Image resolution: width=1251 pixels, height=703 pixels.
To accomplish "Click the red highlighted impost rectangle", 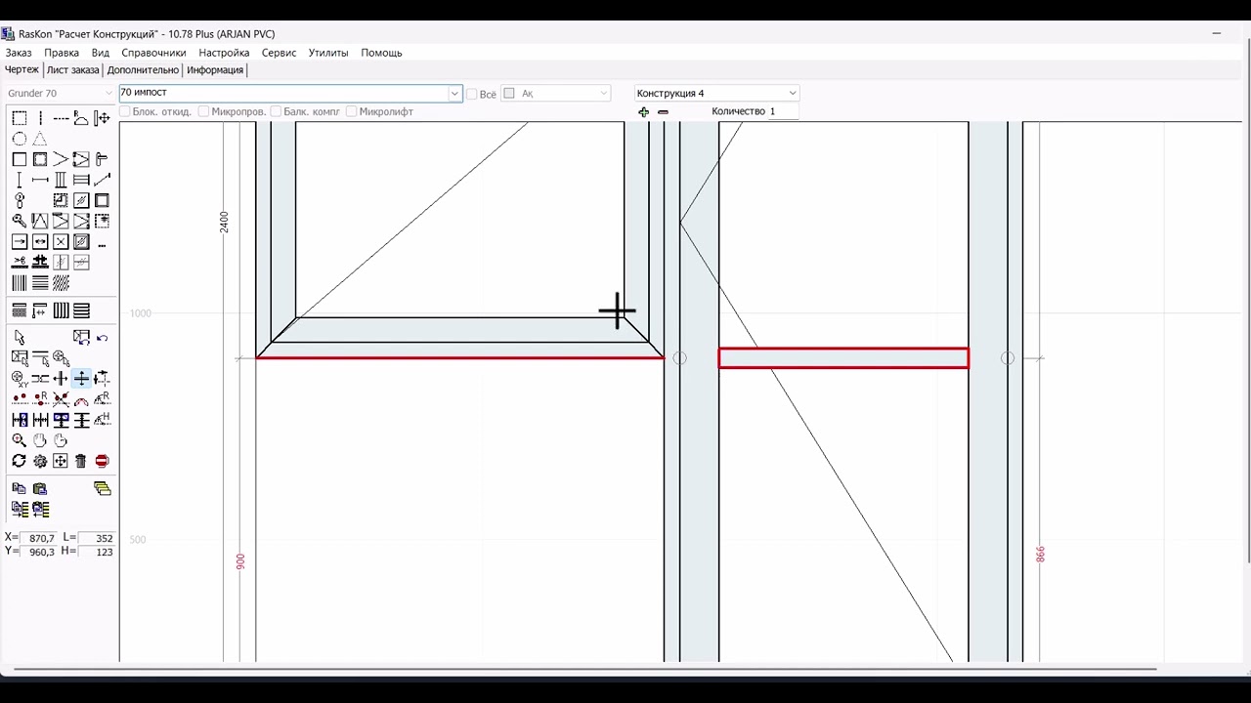I will tap(843, 358).
